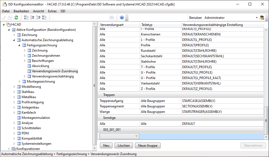
Task: Expand the Verwendungszweckabhängig node
Action: point(25,76)
